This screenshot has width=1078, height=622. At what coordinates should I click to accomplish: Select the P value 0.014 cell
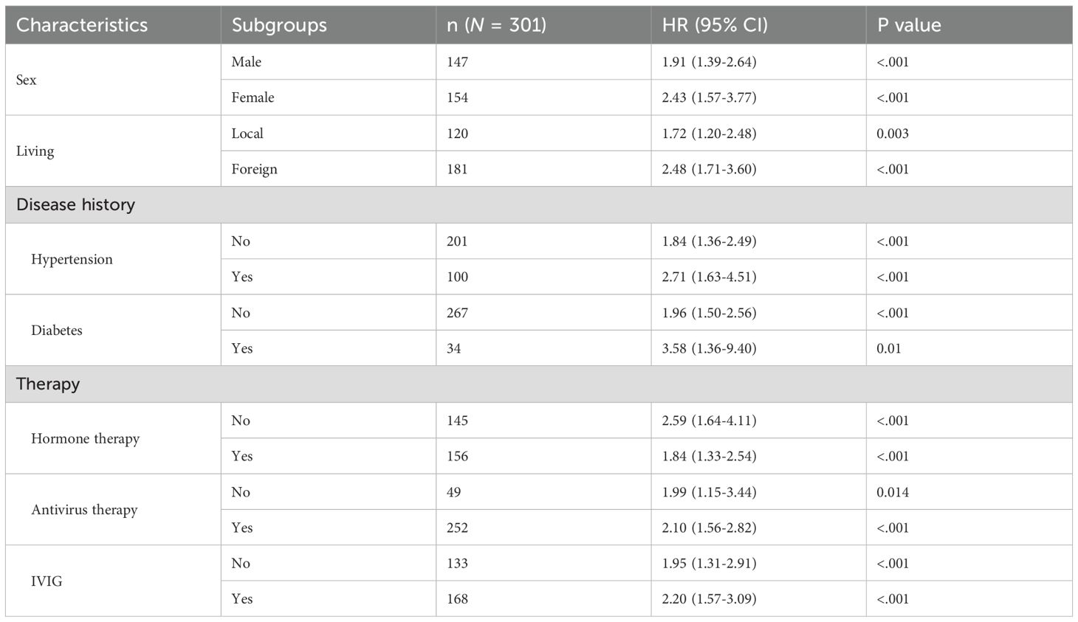pyautogui.click(x=893, y=492)
